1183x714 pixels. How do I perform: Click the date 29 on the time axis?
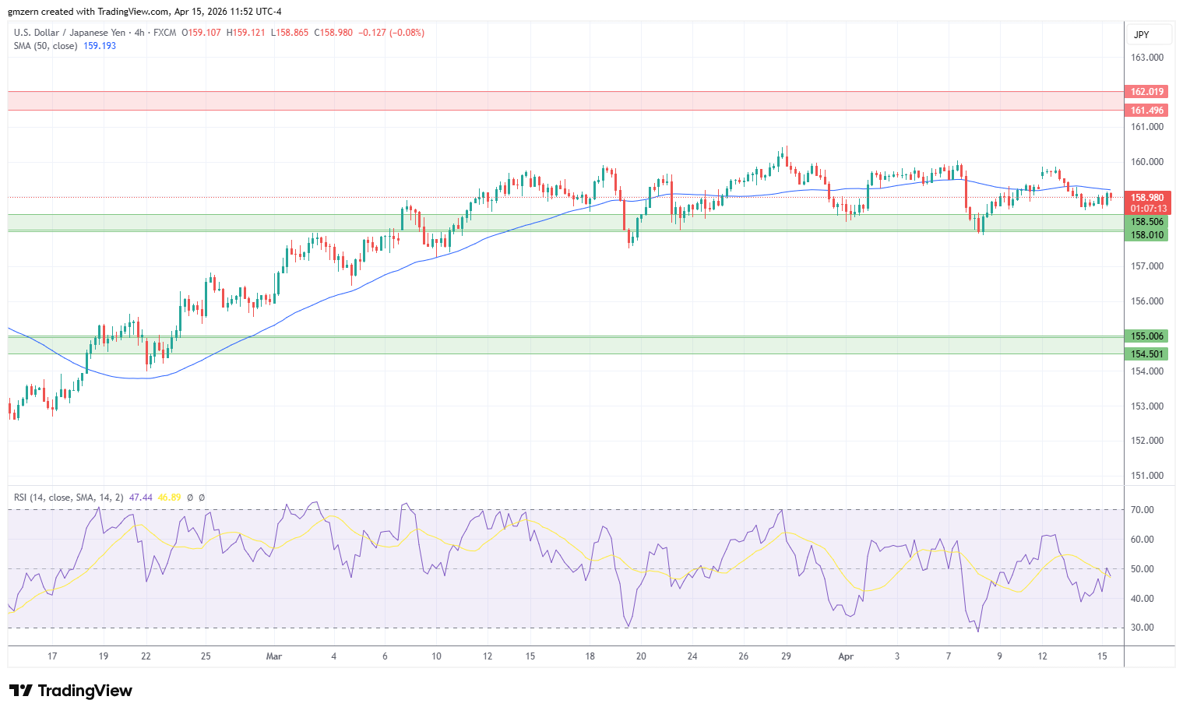[x=787, y=656]
